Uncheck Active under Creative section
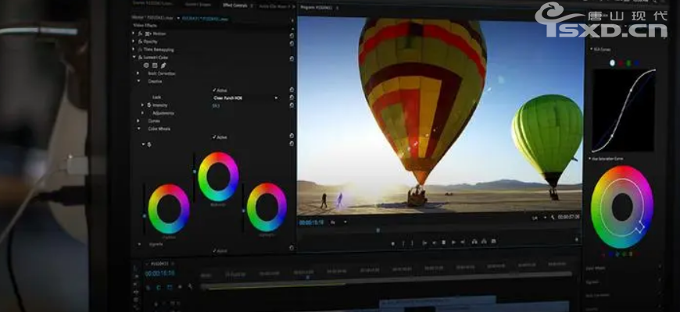This screenshot has height=312, width=680. 214,90
